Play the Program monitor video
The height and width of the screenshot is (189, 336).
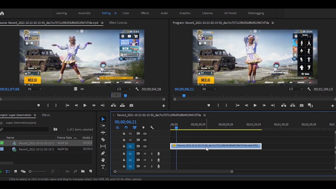pyautogui.click(x=255, y=105)
